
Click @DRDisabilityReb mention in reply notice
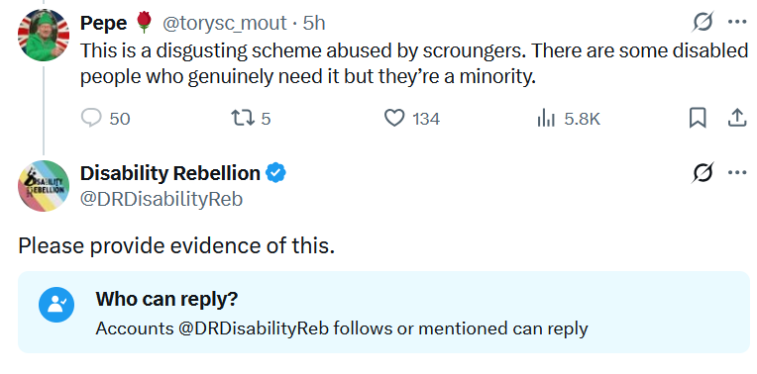click(x=254, y=328)
